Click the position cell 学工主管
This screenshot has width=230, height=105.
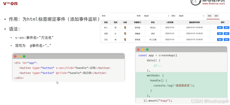click(153, 39)
